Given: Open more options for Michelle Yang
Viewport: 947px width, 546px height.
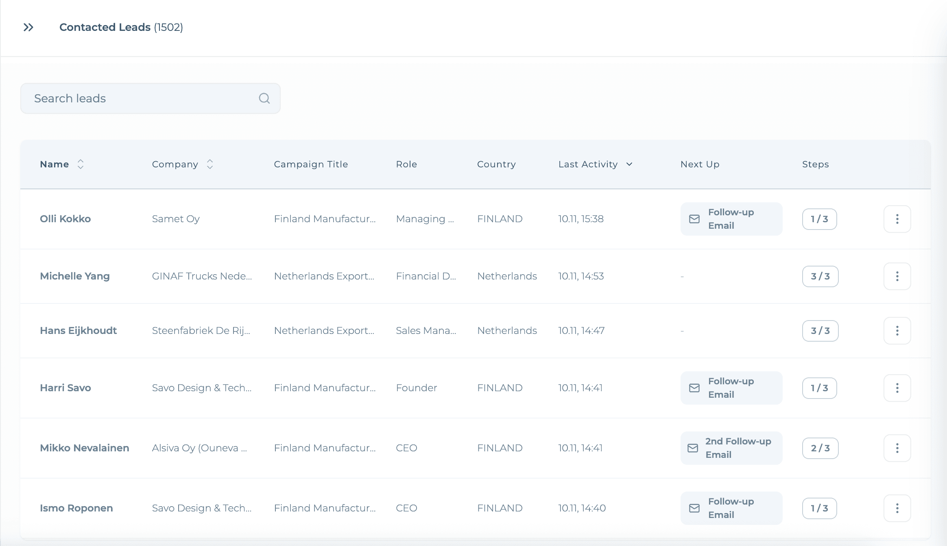Looking at the screenshot, I should tap(897, 276).
